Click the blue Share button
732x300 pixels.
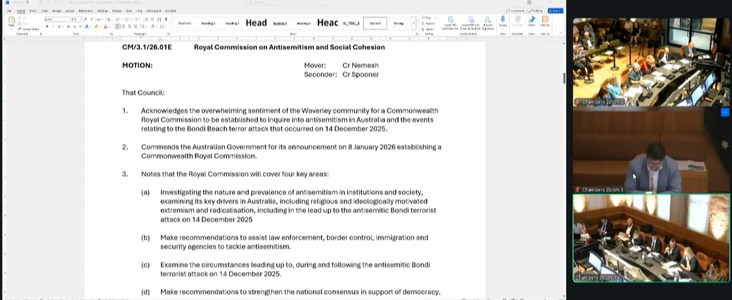click(x=555, y=11)
